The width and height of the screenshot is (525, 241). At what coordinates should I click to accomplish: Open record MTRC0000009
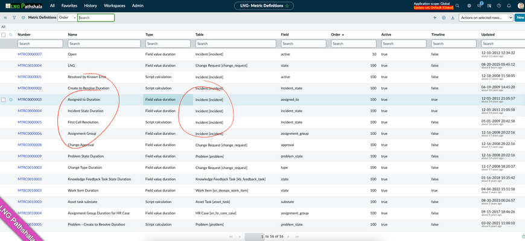[x=30, y=156]
